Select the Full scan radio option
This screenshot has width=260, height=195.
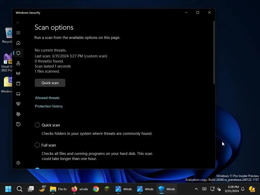point(37,145)
